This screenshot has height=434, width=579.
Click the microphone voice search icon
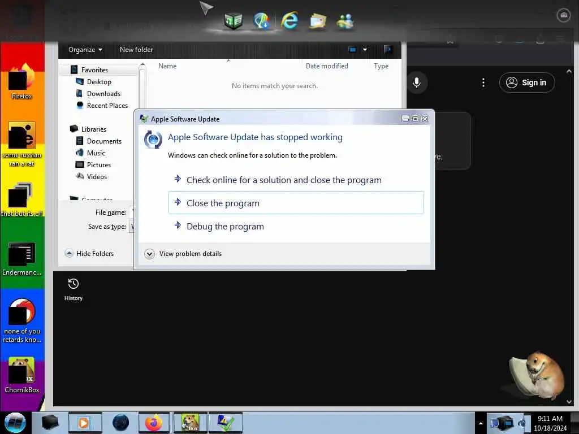[x=417, y=83]
